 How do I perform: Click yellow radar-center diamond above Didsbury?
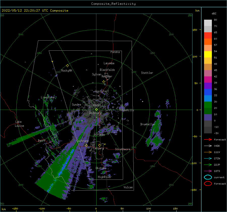(96, 110)
